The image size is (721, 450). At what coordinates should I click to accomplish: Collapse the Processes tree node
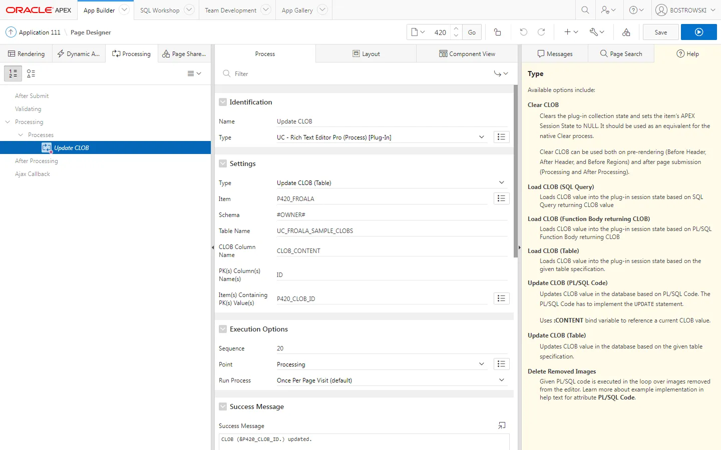click(21, 135)
